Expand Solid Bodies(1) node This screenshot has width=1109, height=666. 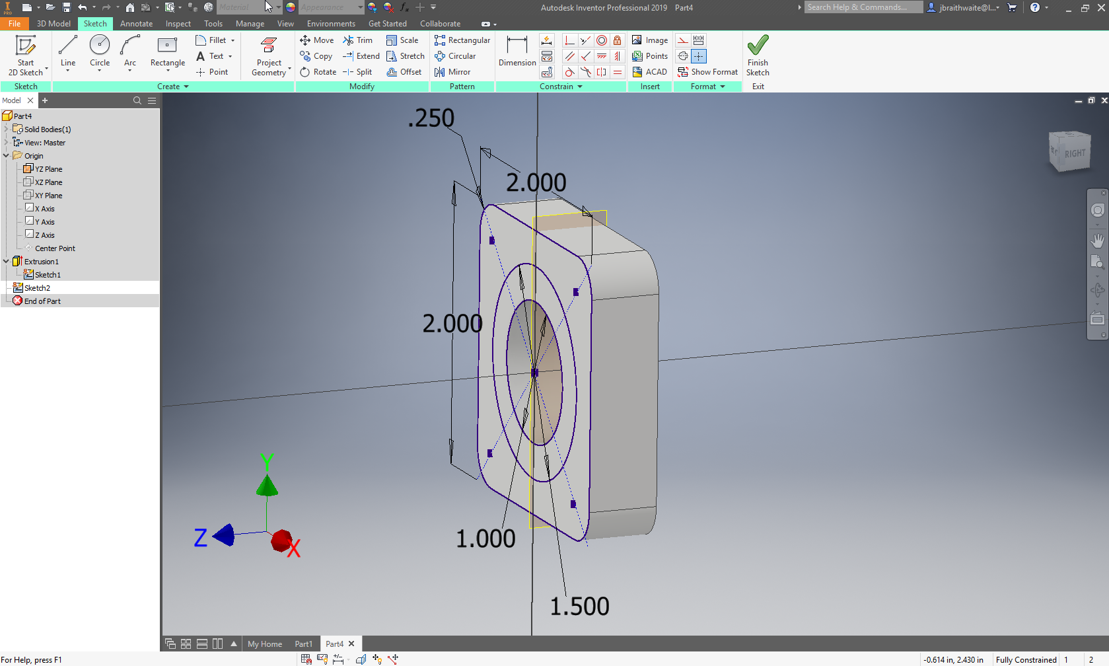(x=7, y=129)
